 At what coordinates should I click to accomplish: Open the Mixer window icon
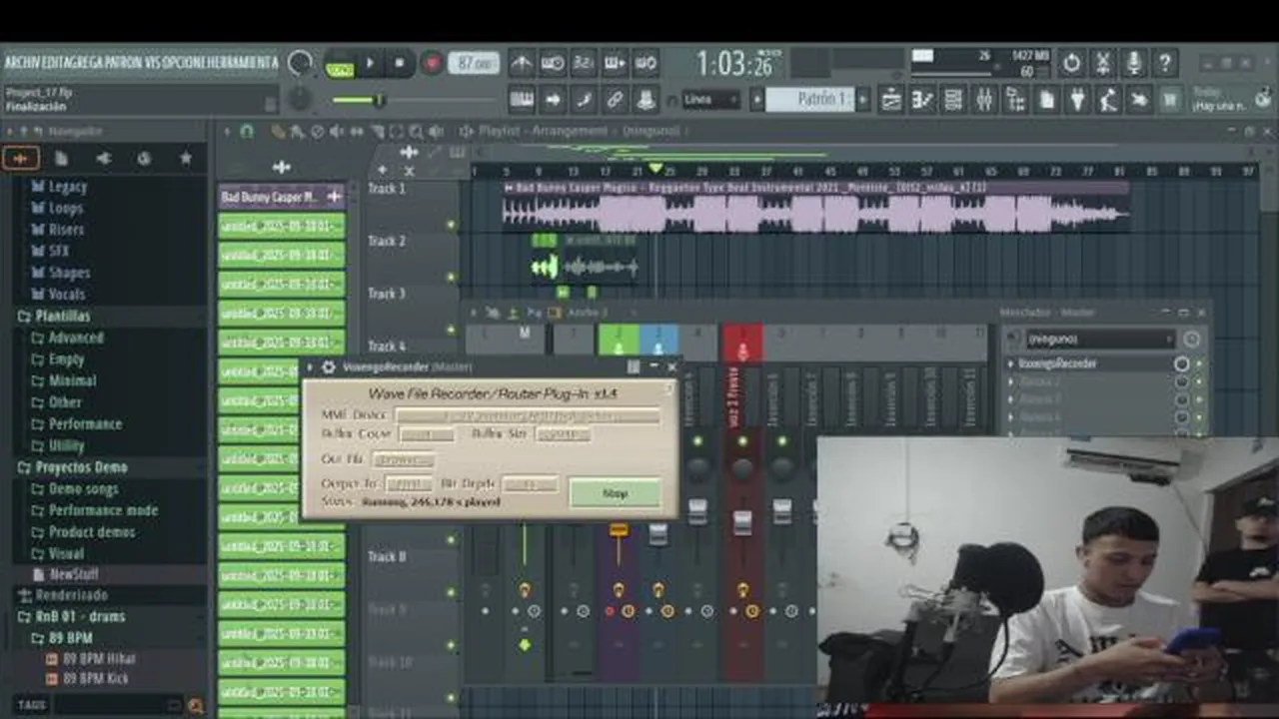point(984,99)
